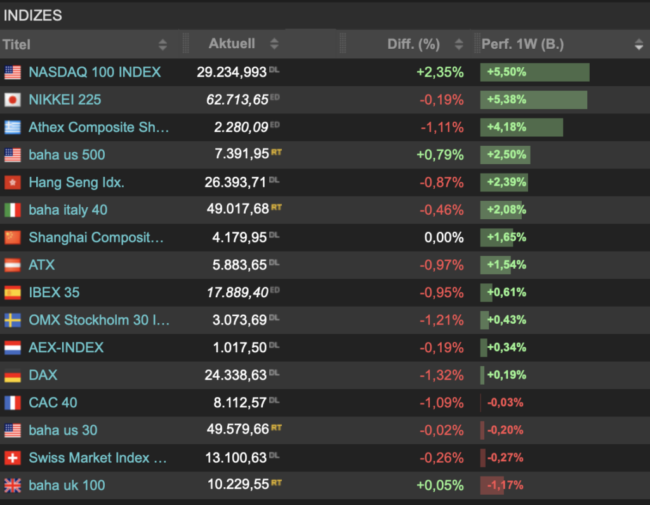
Task: Click the US flag beside NASDAQ 100 INDEX
Action: click(13, 72)
